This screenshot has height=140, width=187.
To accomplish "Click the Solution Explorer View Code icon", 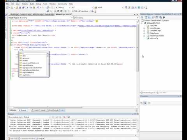I will 153,17.
